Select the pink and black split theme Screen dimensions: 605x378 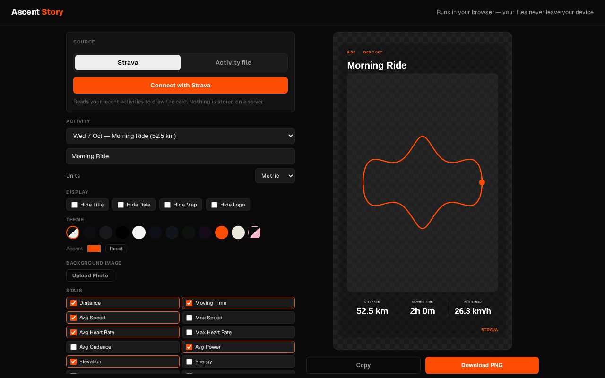(x=255, y=232)
